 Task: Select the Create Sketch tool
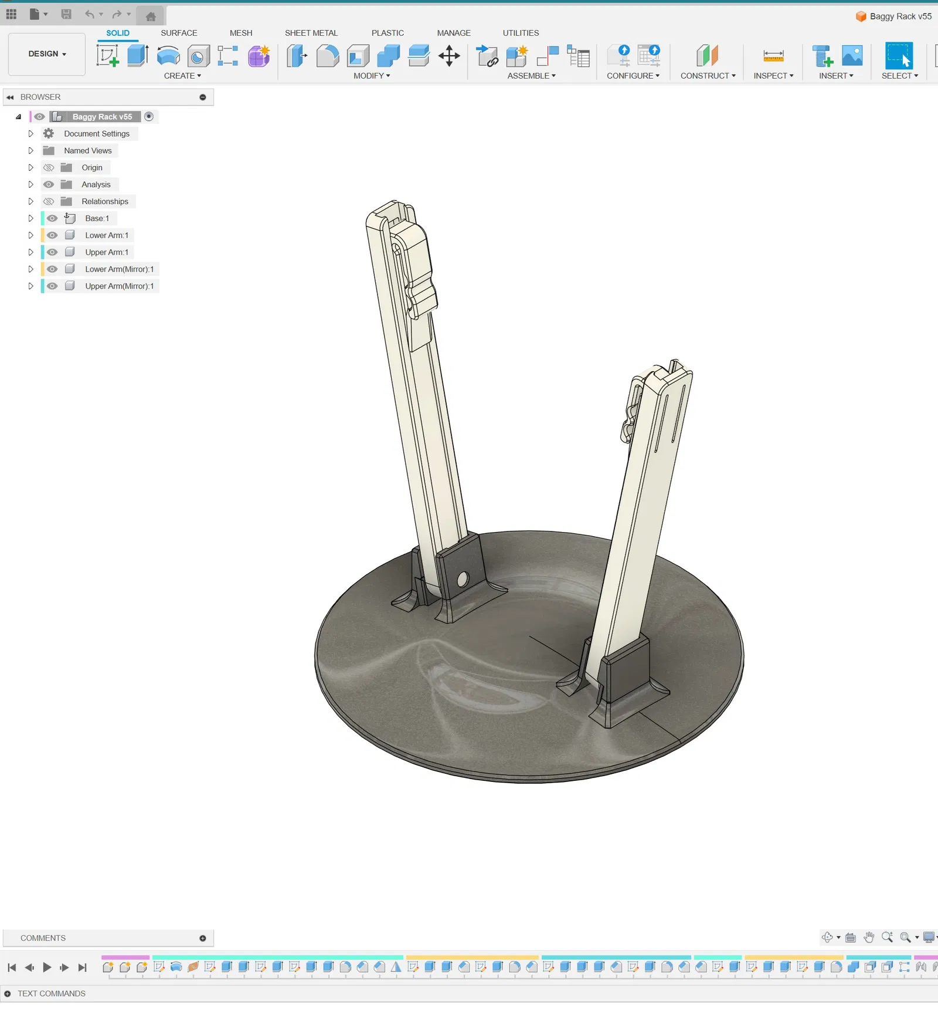(107, 56)
